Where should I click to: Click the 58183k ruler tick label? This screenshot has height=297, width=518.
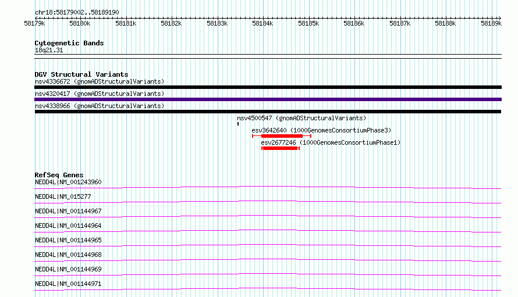click(217, 23)
